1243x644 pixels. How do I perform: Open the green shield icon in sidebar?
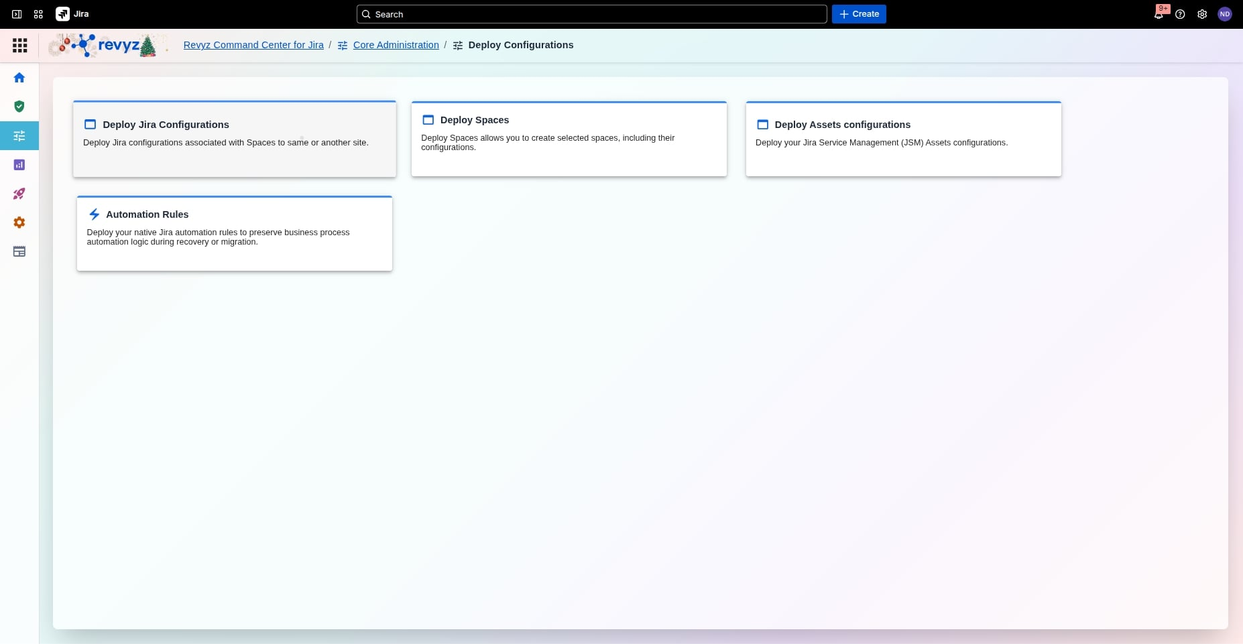(x=19, y=107)
